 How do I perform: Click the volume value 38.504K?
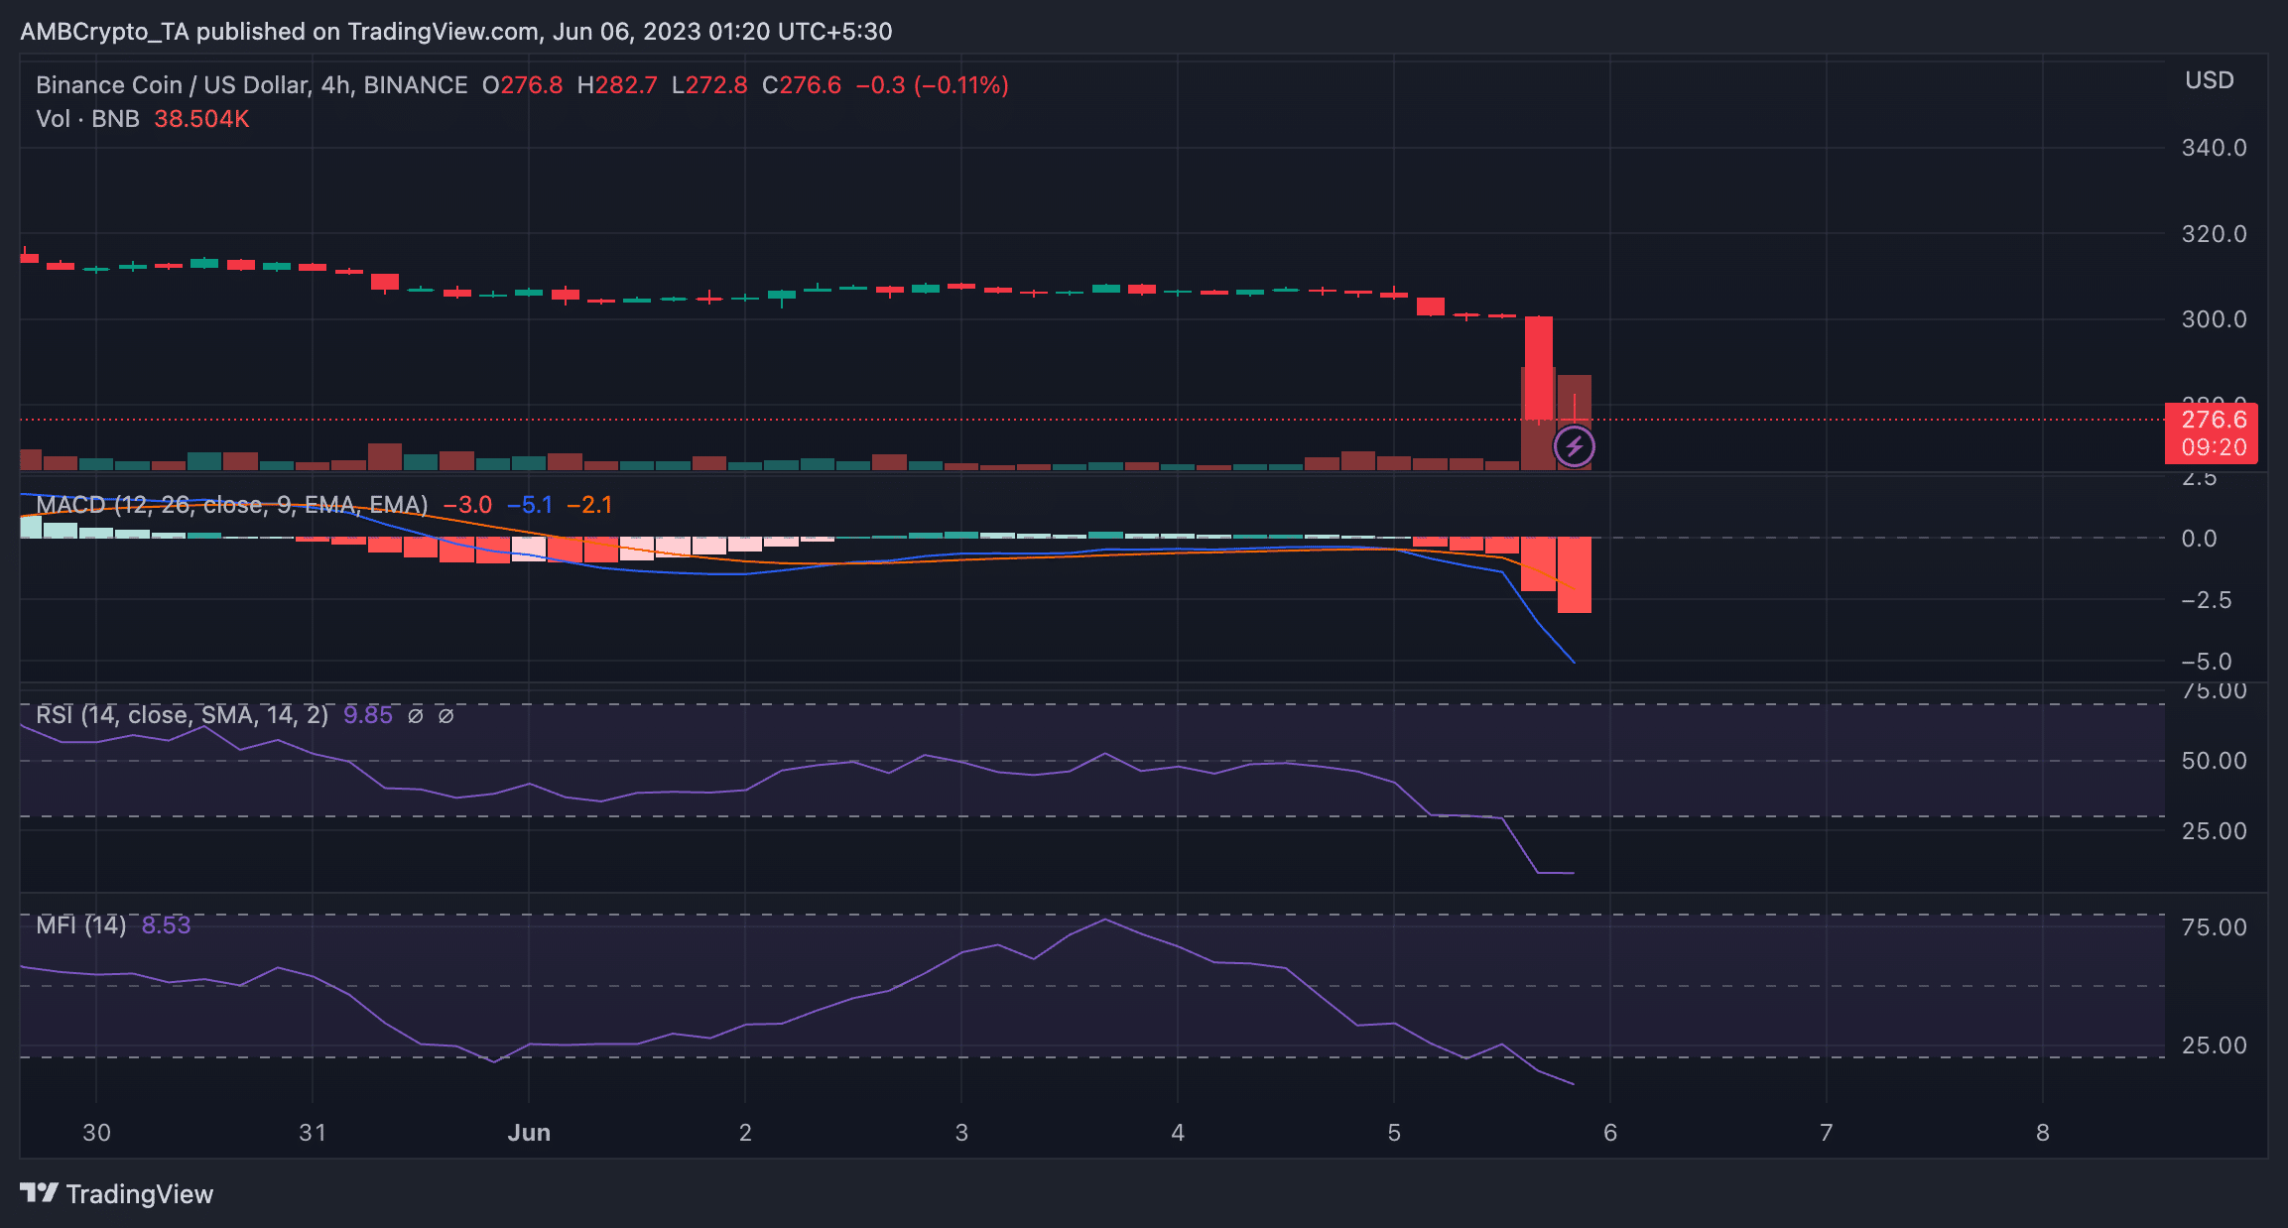[x=201, y=119]
